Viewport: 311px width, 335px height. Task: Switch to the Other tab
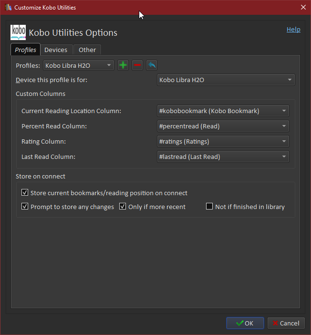(x=87, y=50)
